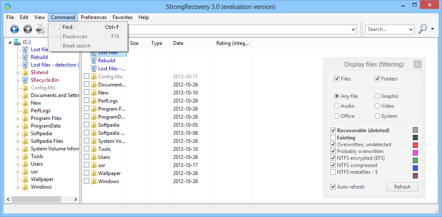Open the address path dropdown arrow
Viewport: 442px width, 217px height.
click(354, 29)
